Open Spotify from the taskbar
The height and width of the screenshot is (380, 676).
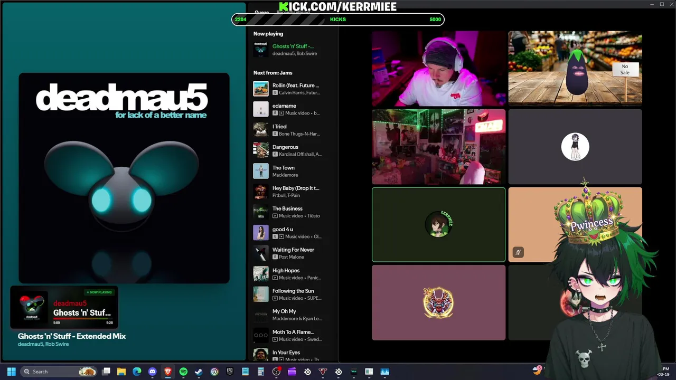coord(183,372)
